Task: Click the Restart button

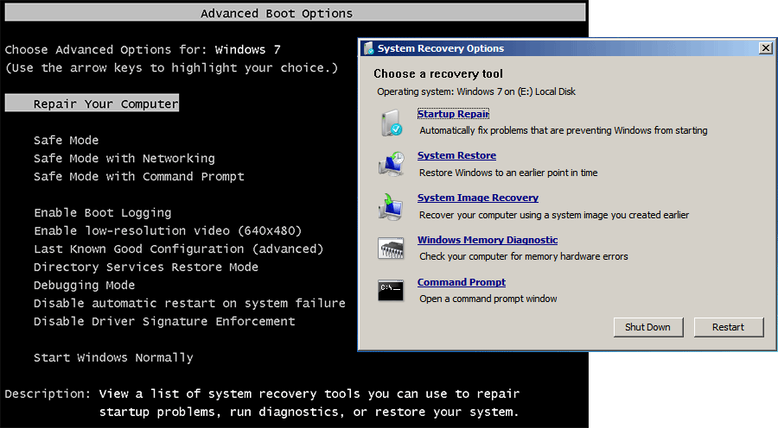Action: pos(729,327)
